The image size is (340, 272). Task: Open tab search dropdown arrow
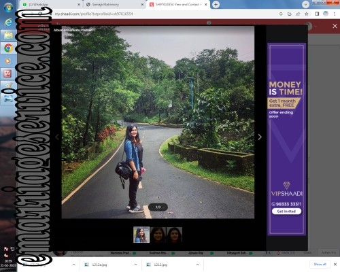click(305, 4)
